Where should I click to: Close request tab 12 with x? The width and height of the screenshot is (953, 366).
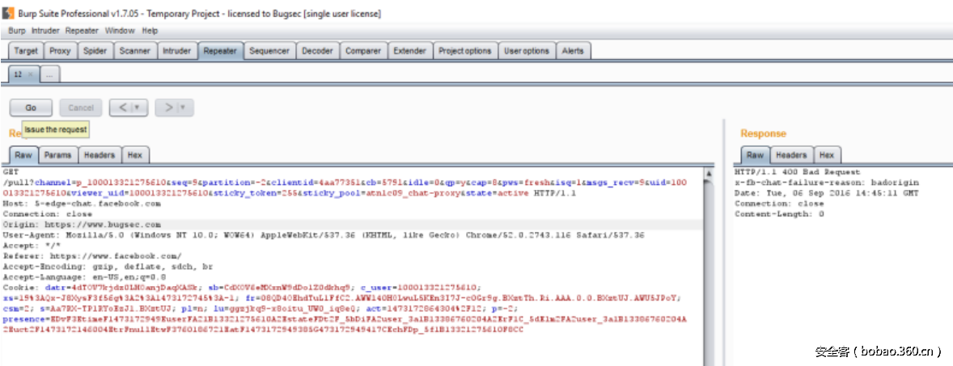tap(31, 74)
